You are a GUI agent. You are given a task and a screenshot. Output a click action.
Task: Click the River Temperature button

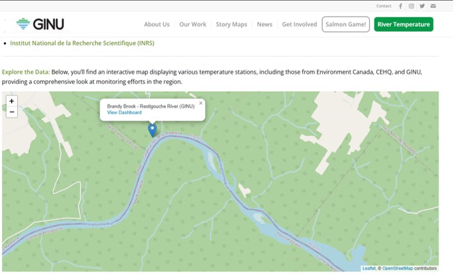tap(403, 24)
